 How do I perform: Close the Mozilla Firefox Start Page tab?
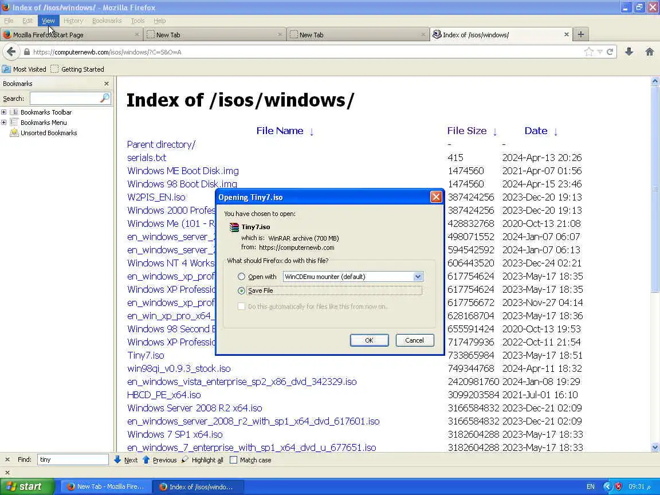tap(137, 34)
